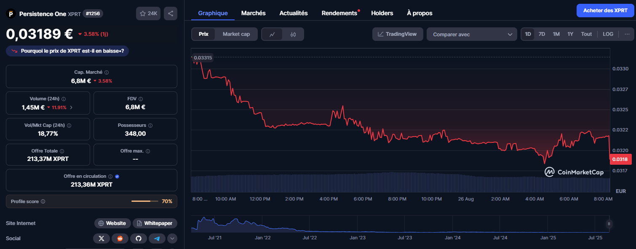Open the GitHub social link
This screenshot has width=636, height=249.
click(x=139, y=238)
